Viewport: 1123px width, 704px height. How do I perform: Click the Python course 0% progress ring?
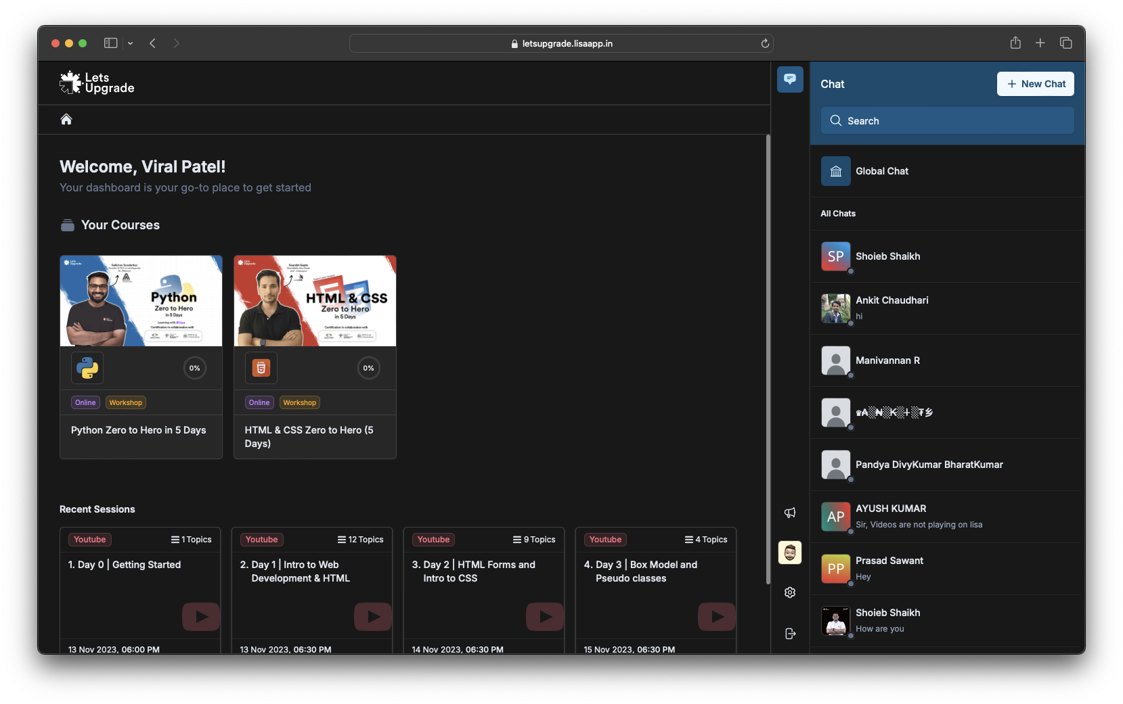pos(195,368)
